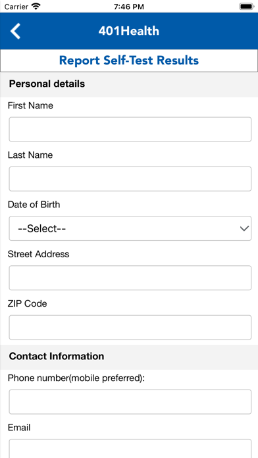Tap the 401Health header title

[x=129, y=31]
